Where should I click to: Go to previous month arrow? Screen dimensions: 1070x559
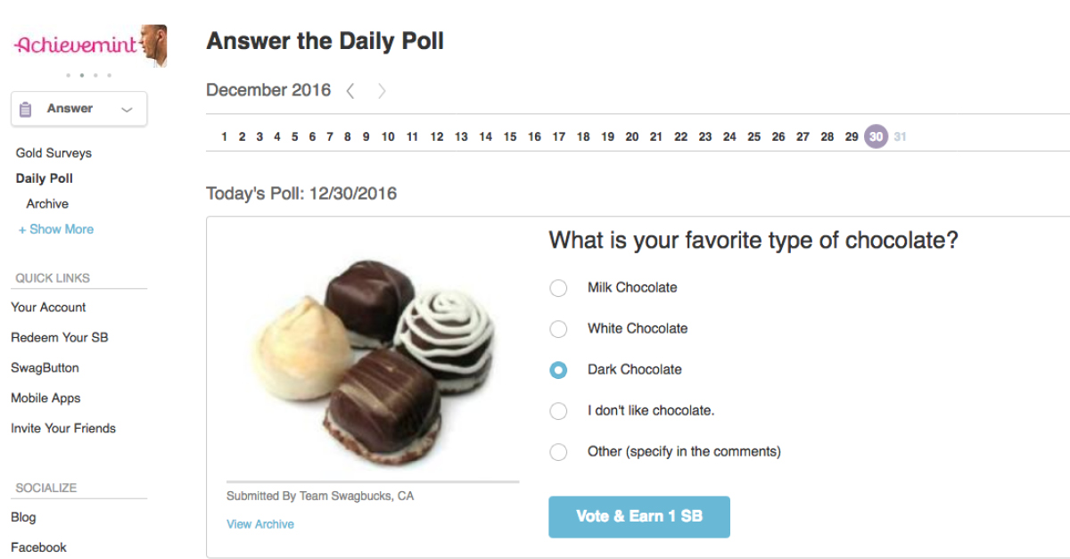pyautogui.click(x=350, y=91)
